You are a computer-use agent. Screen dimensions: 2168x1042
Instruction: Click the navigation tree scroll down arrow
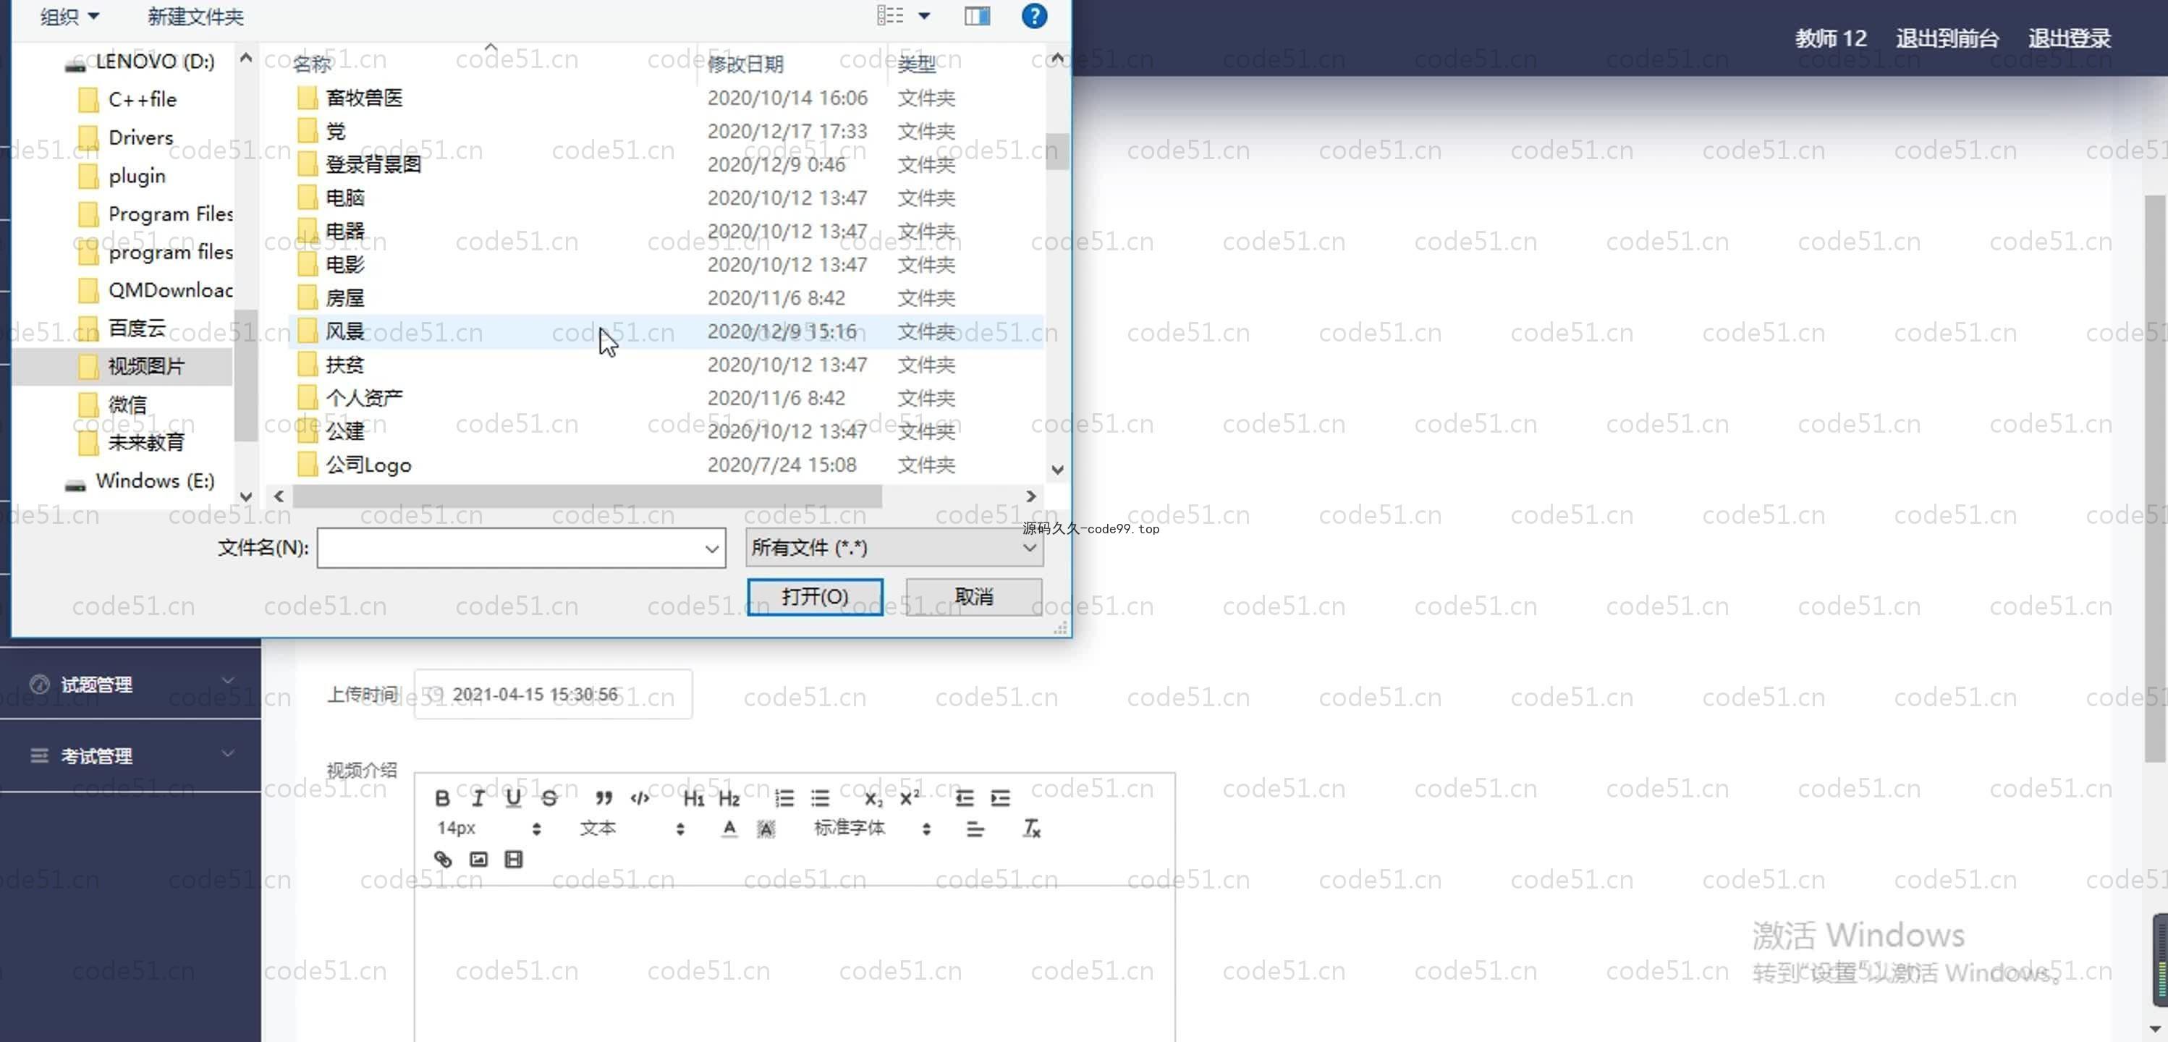point(246,496)
